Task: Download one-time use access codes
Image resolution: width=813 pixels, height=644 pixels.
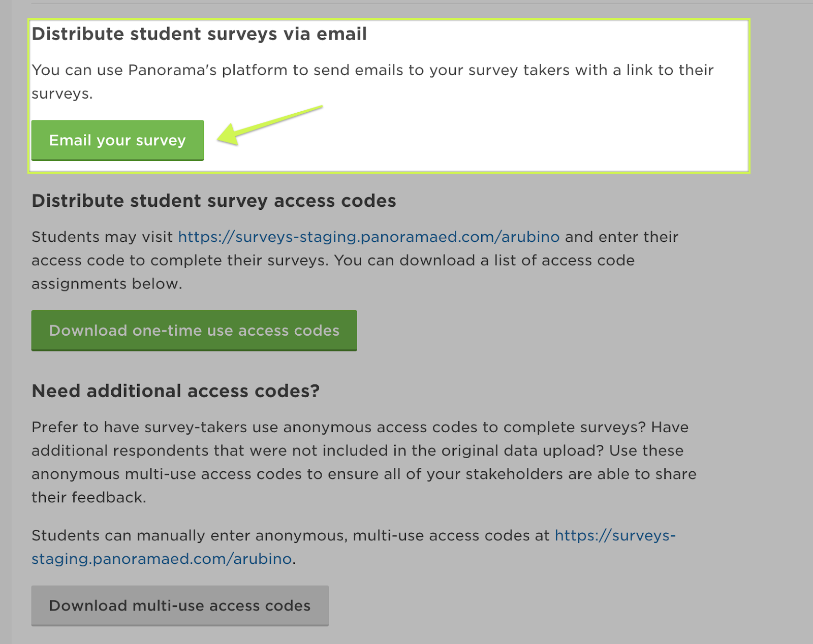Action: coord(194,331)
